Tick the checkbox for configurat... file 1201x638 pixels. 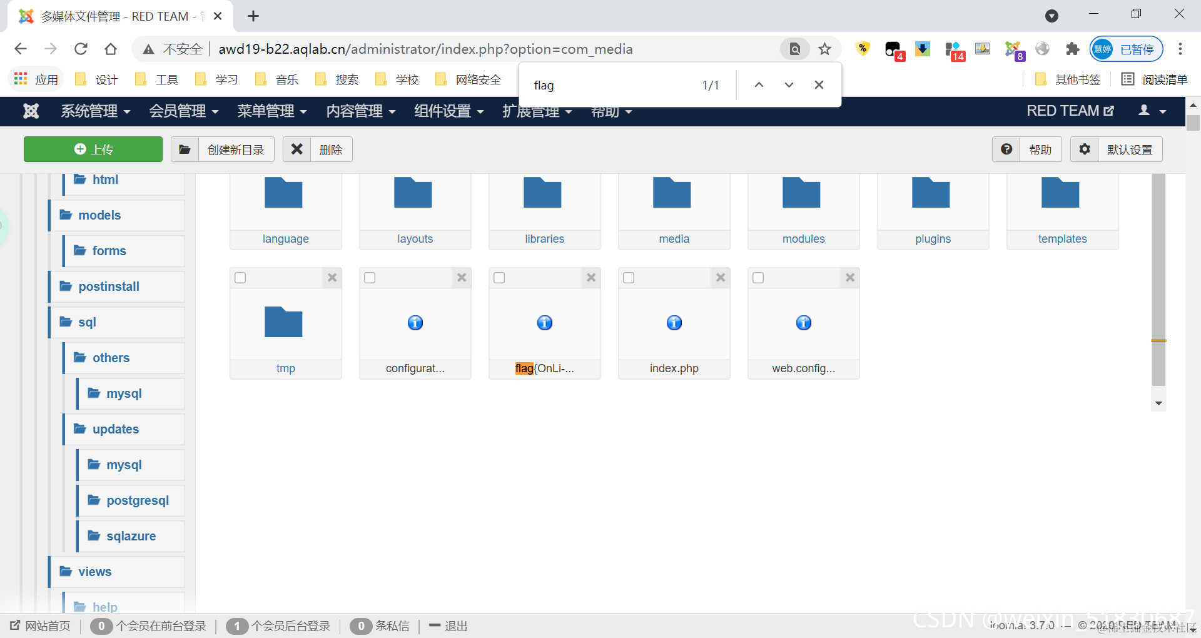tap(370, 278)
